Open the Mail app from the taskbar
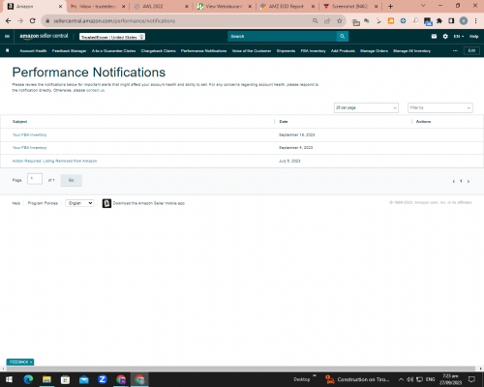 click(83, 379)
